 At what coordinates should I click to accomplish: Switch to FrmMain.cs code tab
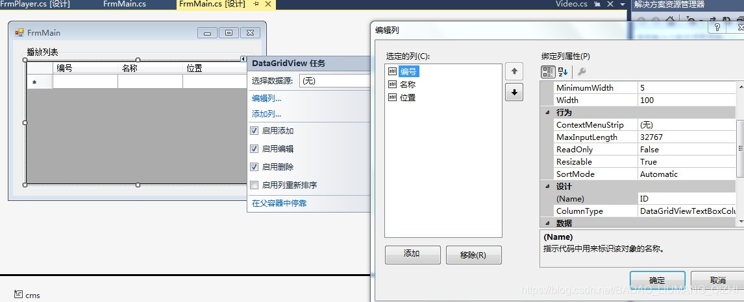coord(124,5)
